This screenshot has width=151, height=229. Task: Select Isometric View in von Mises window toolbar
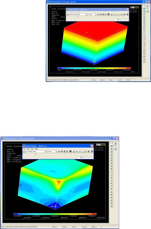pyautogui.click(x=112, y=146)
